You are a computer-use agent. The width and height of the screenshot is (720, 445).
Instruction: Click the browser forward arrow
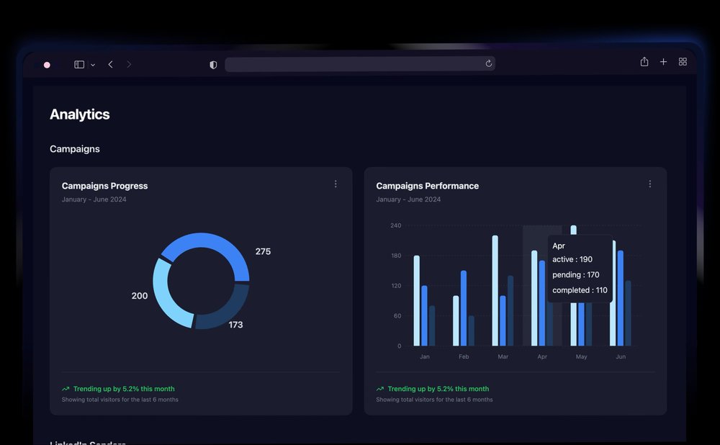(129, 64)
